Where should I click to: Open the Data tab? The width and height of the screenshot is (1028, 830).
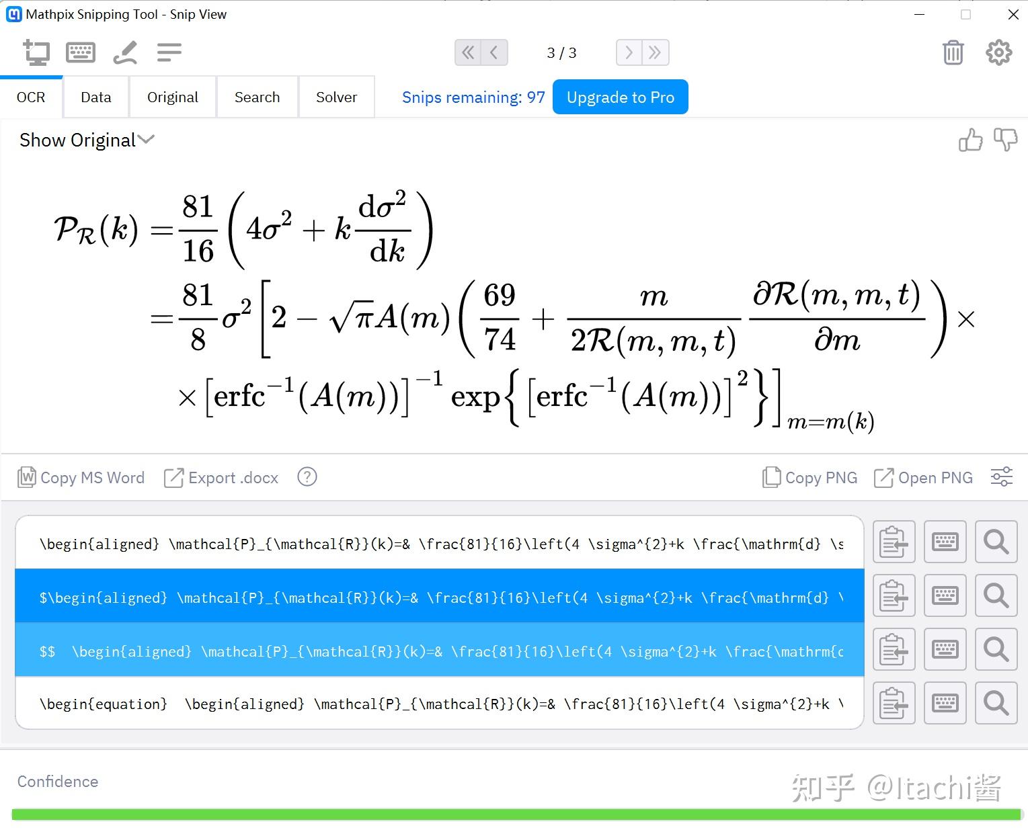pyautogui.click(x=95, y=97)
